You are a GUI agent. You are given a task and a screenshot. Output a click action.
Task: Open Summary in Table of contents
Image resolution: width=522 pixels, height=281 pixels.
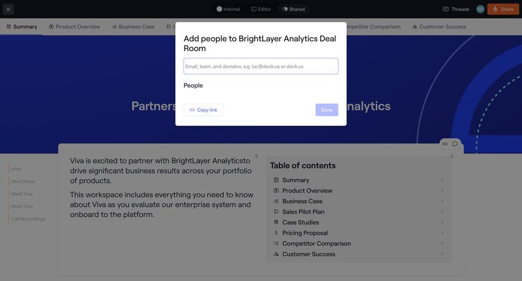tap(359, 180)
